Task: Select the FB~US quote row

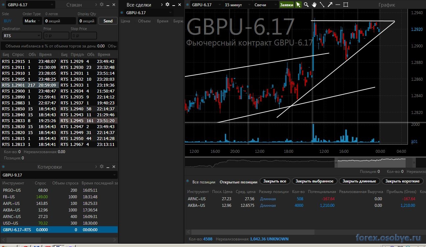Action: tap(59, 197)
